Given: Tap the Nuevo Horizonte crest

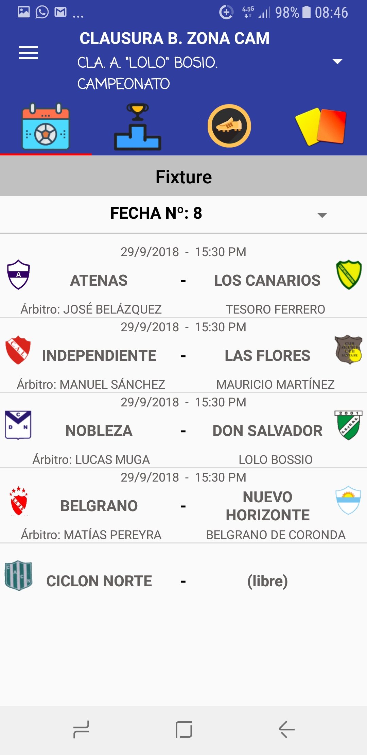Looking at the screenshot, I should (x=348, y=500).
